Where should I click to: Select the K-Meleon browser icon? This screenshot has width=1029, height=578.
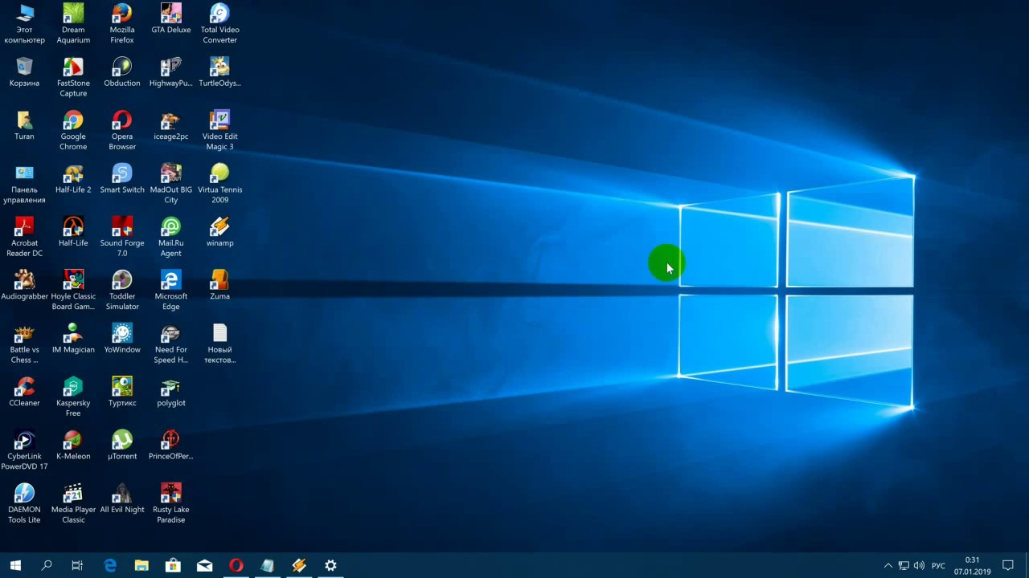pyautogui.click(x=73, y=446)
